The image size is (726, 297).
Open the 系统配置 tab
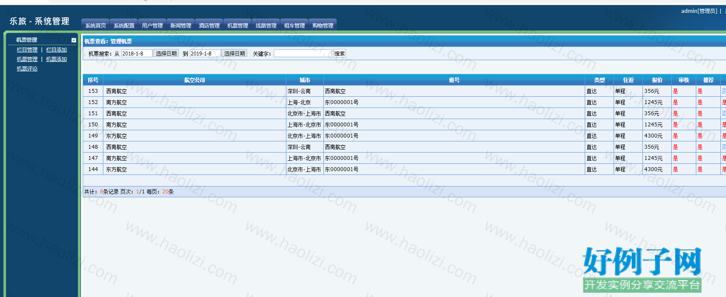[124, 25]
